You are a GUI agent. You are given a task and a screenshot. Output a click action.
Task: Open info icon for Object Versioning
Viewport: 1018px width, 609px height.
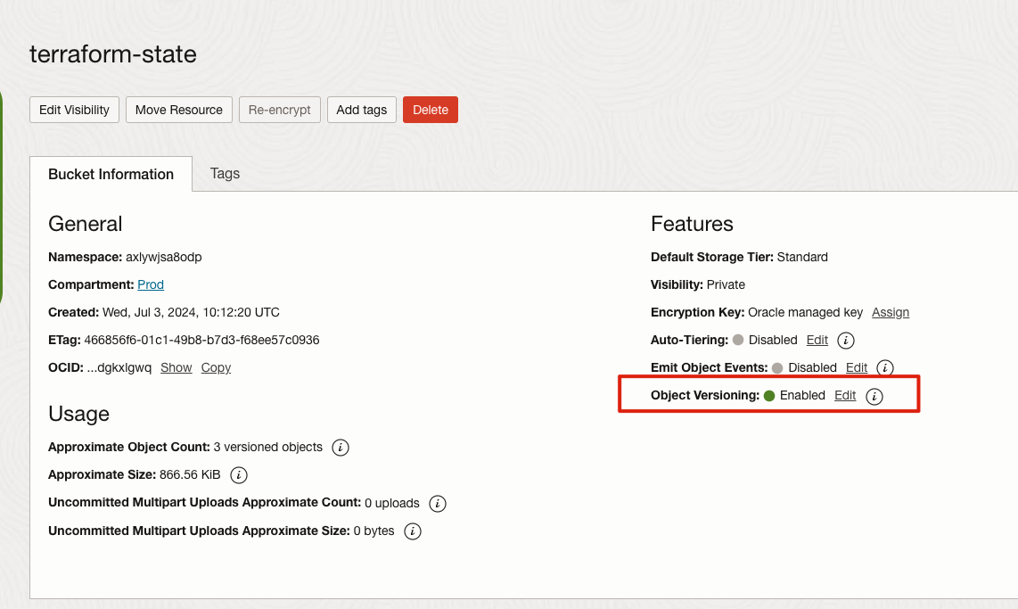(x=874, y=396)
